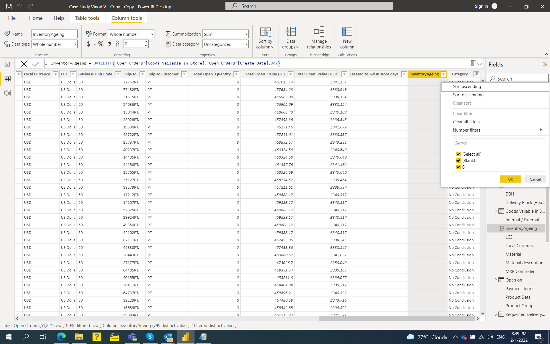Viewport: 550px width, 344px height.
Task: Click the filter popup Search field
Action: pyautogui.click(x=499, y=143)
